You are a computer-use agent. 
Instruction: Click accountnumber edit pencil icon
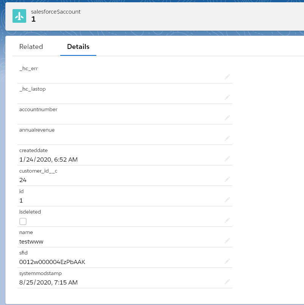pos(227,118)
